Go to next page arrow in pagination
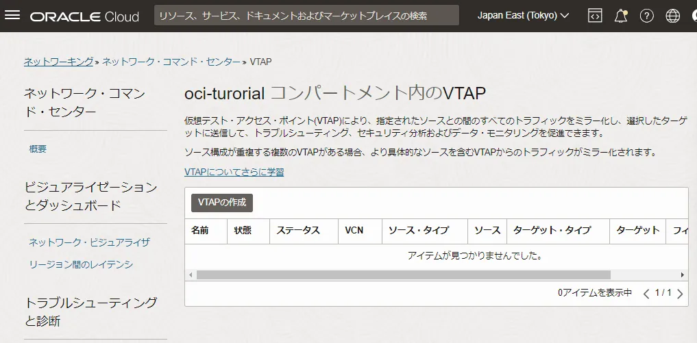This screenshot has height=343, width=697. tap(680, 293)
